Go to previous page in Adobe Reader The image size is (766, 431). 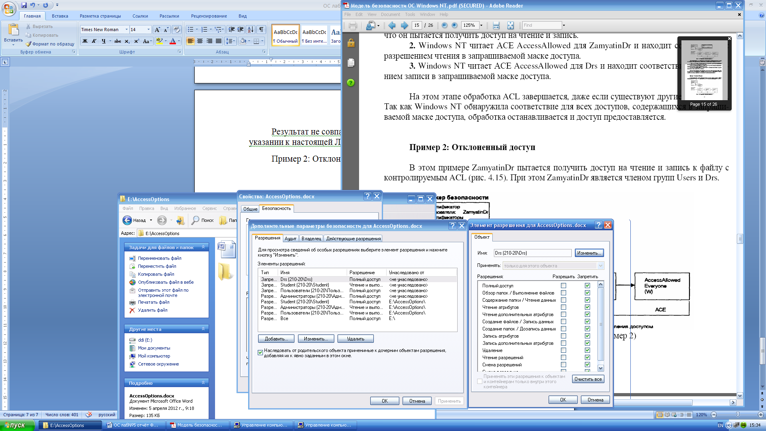[392, 26]
